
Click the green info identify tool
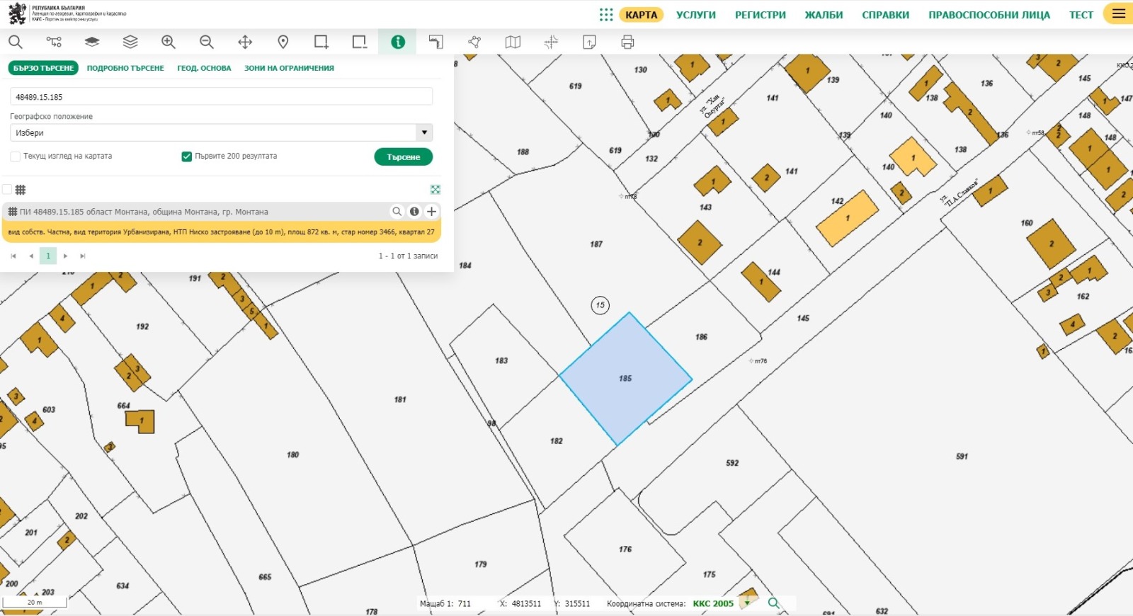click(x=398, y=42)
